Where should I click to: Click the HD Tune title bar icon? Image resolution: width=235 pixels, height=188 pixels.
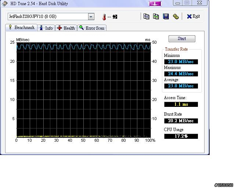pyautogui.click(x=5, y=4)
